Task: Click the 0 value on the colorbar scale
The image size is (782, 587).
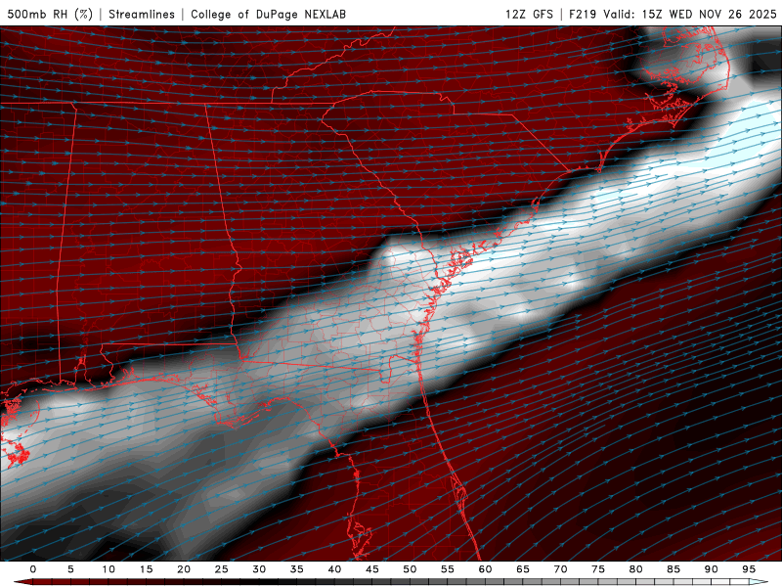Action: coord(33,569)
